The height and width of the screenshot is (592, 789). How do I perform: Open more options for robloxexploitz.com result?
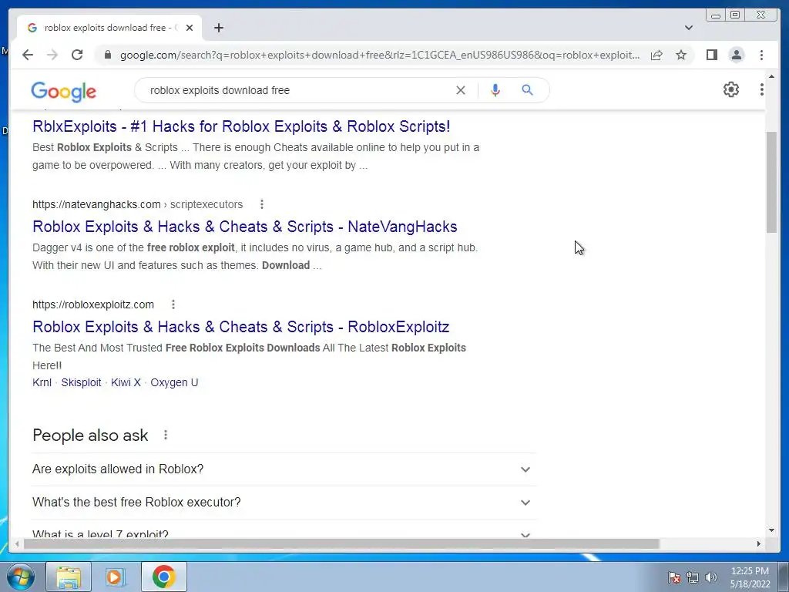coord(173,304)
